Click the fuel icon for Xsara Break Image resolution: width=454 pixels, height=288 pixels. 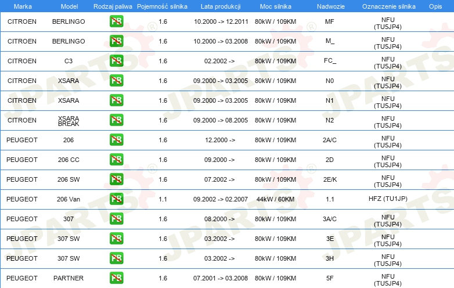[x=116, y=120]
